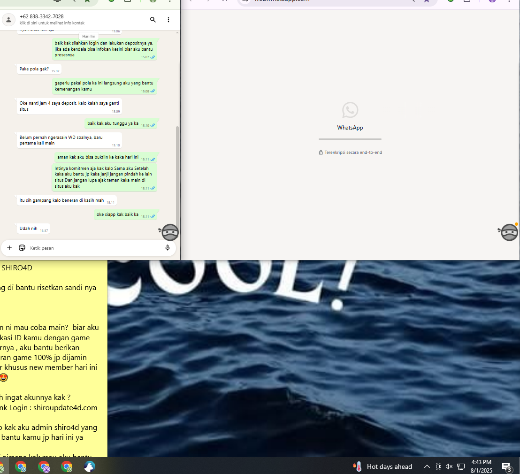Click the thermometer weather icon in taskbar
Image resolution: width=520 pixels, height=474 pixels.
(x=358, y=466)
